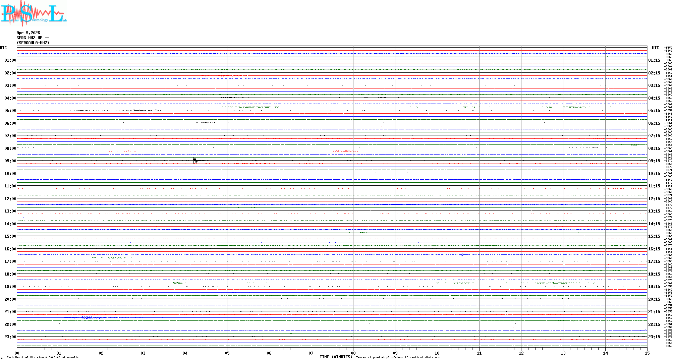The image size is (674, 362).
Task: Click the vertical division microvolts note
Action: pos(43,357)
